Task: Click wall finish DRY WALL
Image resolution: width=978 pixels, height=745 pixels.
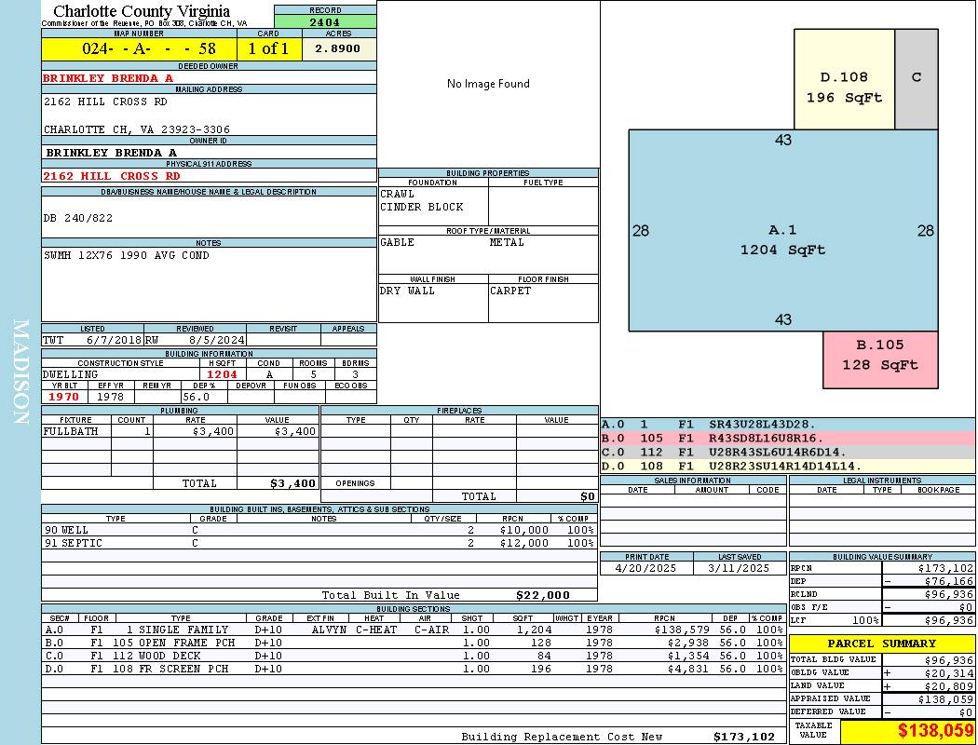Action: 407,291
